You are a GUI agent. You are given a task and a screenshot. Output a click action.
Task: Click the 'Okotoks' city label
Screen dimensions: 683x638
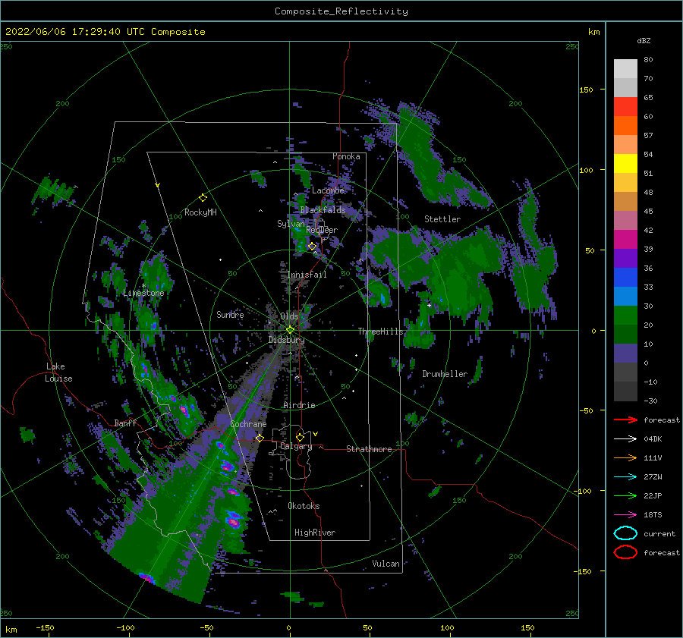[304, 506]
